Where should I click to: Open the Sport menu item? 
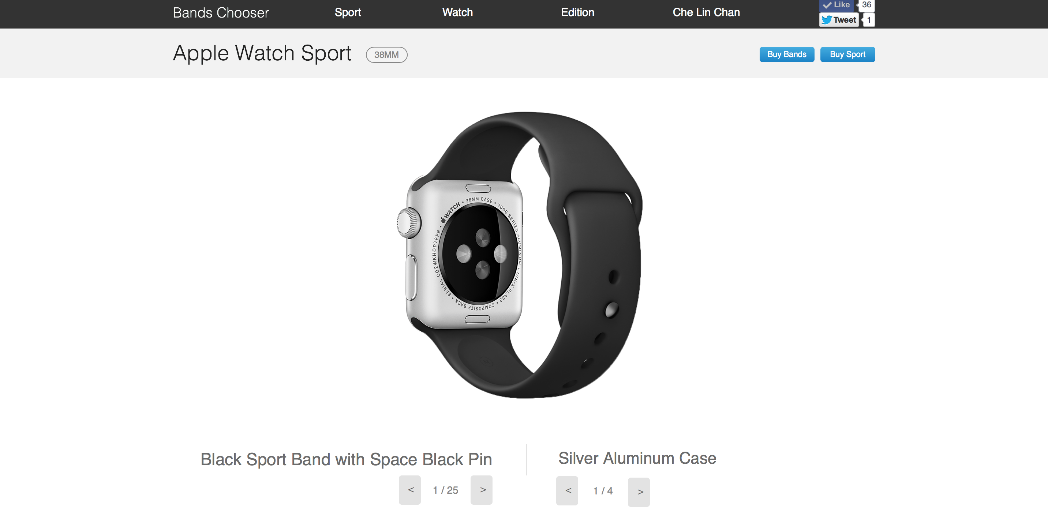[x=348, y=12]
